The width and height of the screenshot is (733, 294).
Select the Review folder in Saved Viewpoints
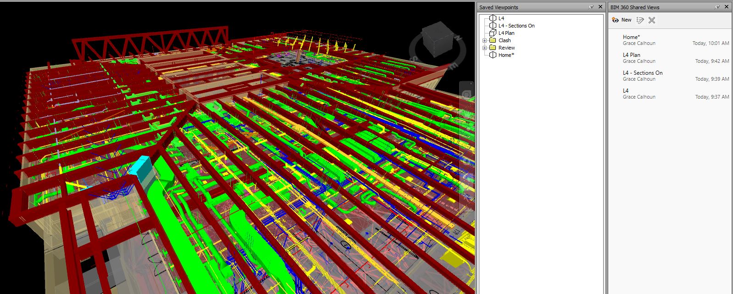506,48
